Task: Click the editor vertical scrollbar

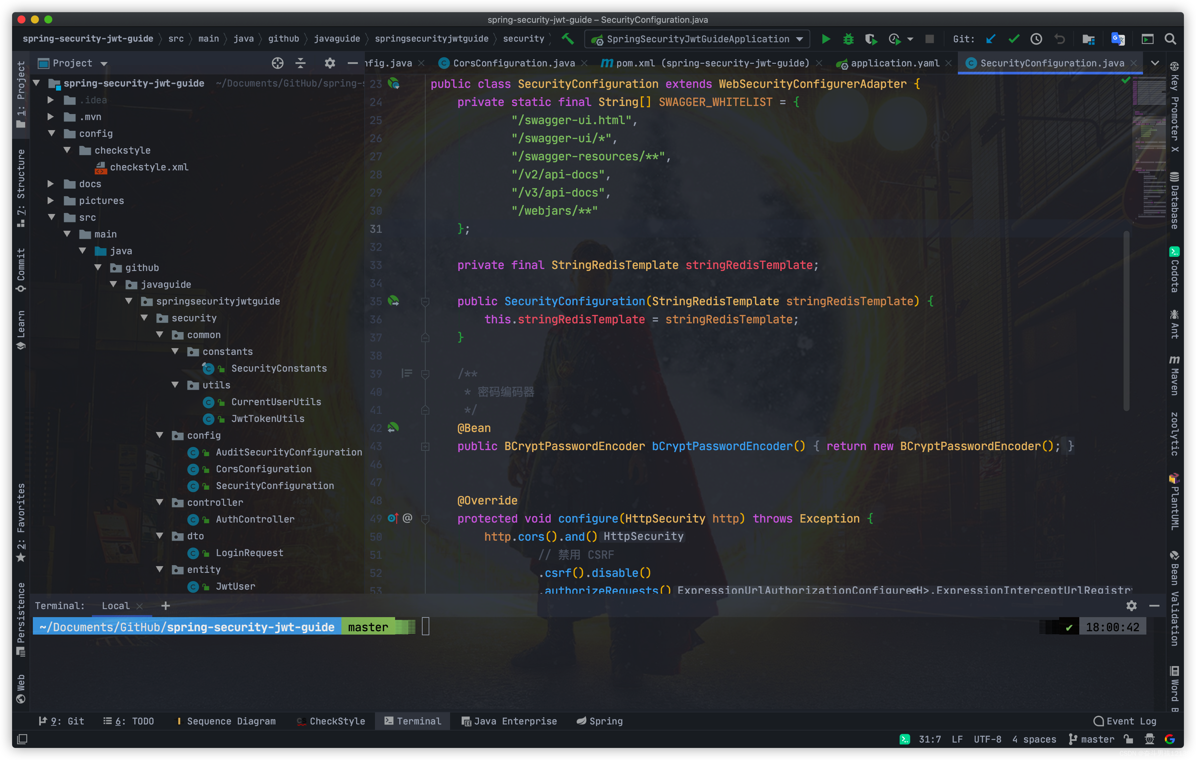Action: pyautogui.click(x=1127, y=320)
